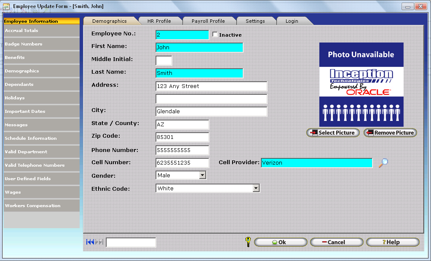Click the yellow key icon
The width and height of the screenshot is (431, 261).
(248, 242)
